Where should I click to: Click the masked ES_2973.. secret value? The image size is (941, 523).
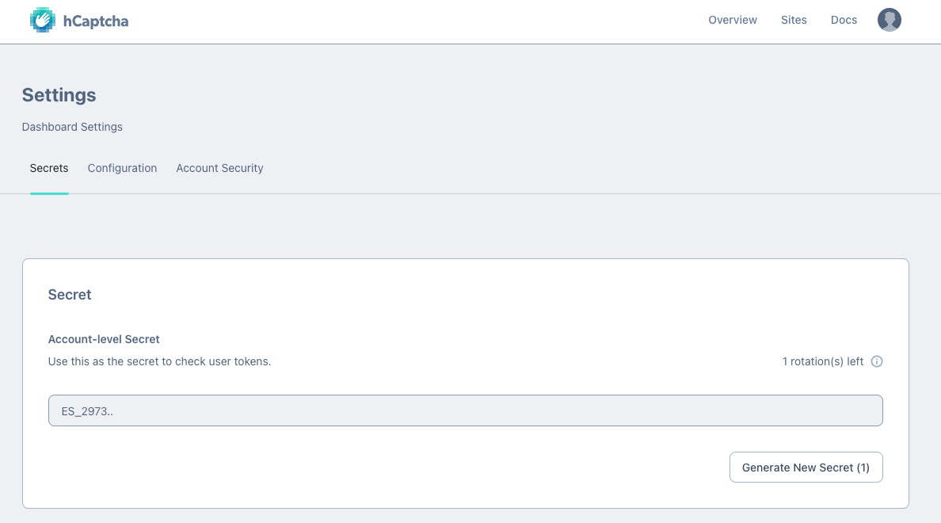[x=87, y=411]
